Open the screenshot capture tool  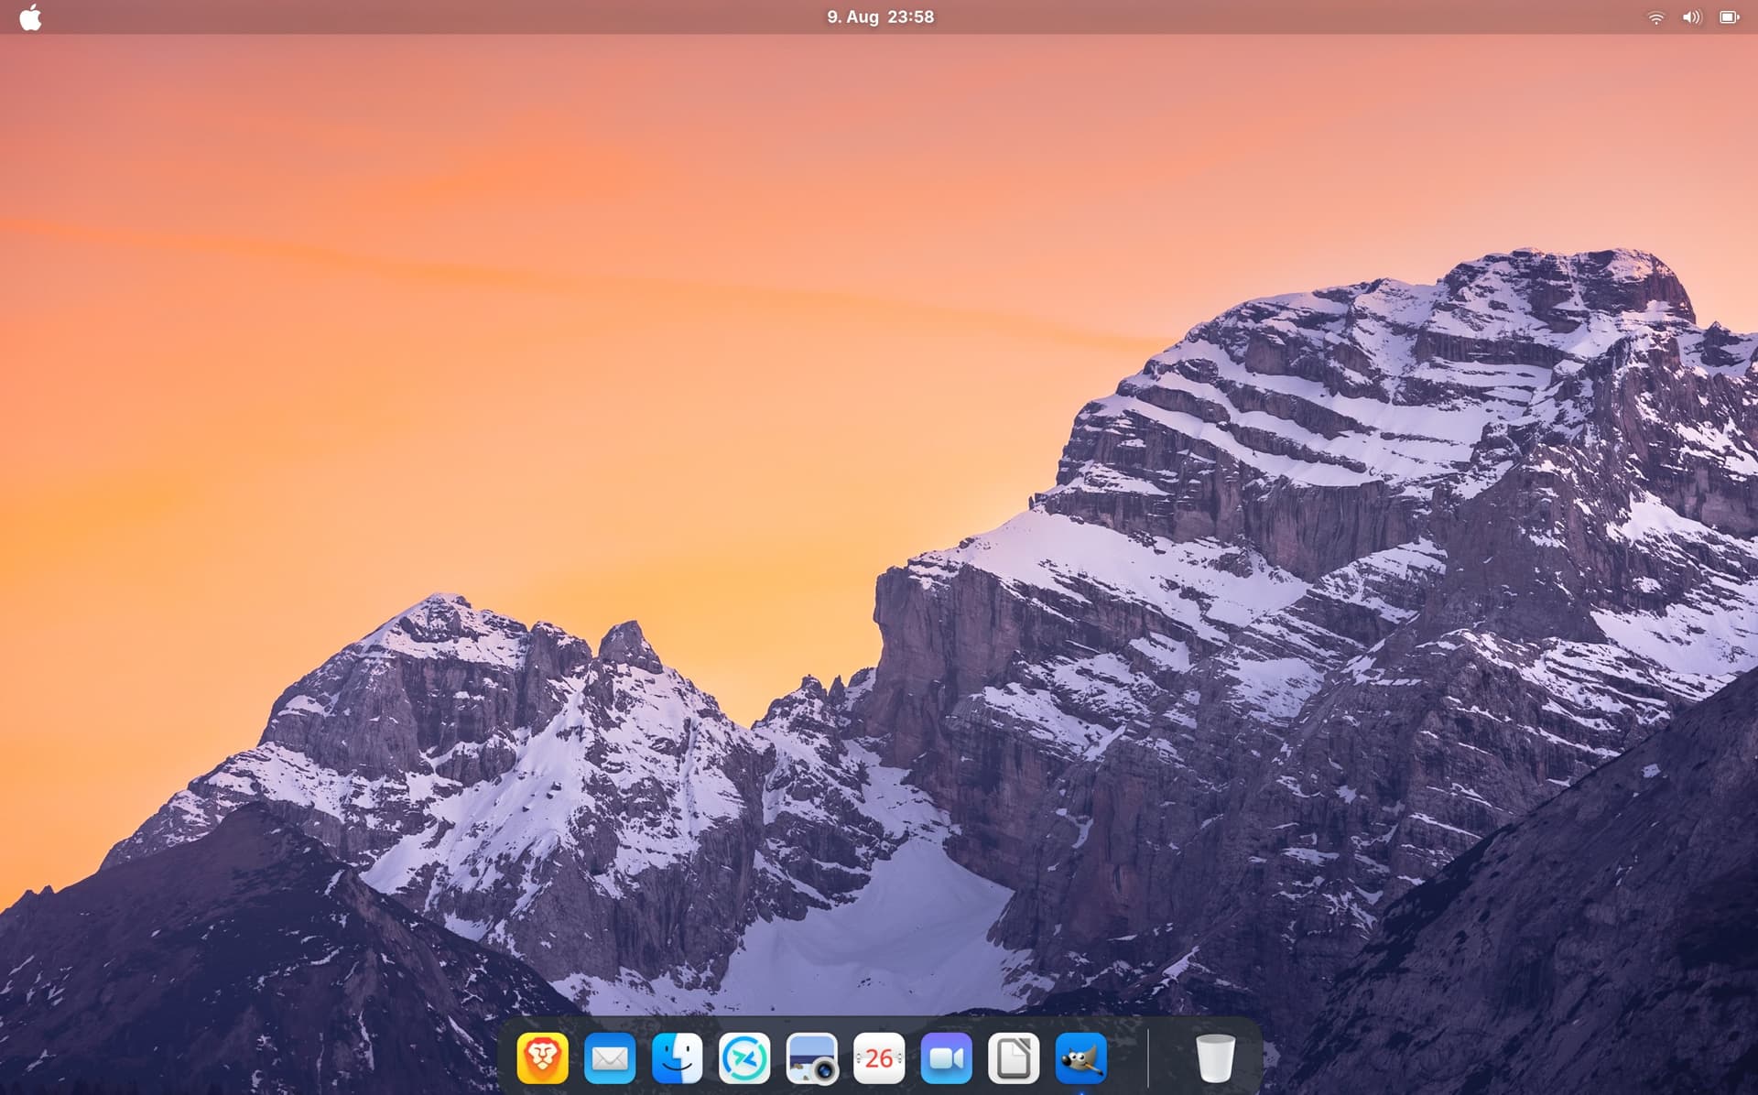[812, 1058]
